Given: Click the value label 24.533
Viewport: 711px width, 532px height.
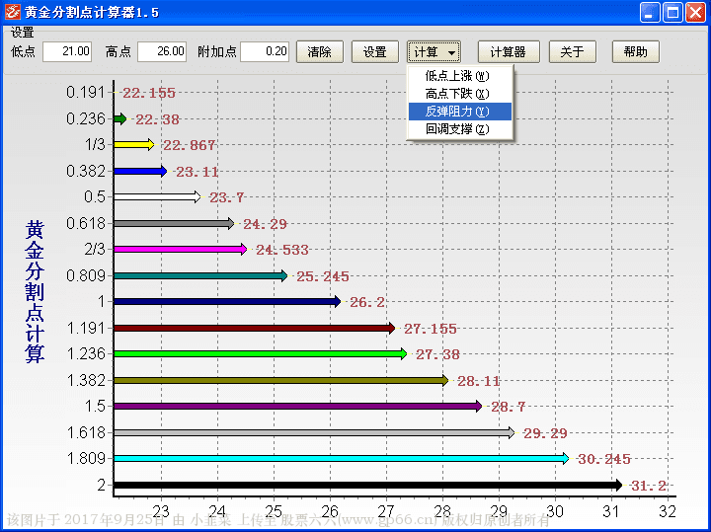Looking at the screenshot, I should (x=282, y=250).
